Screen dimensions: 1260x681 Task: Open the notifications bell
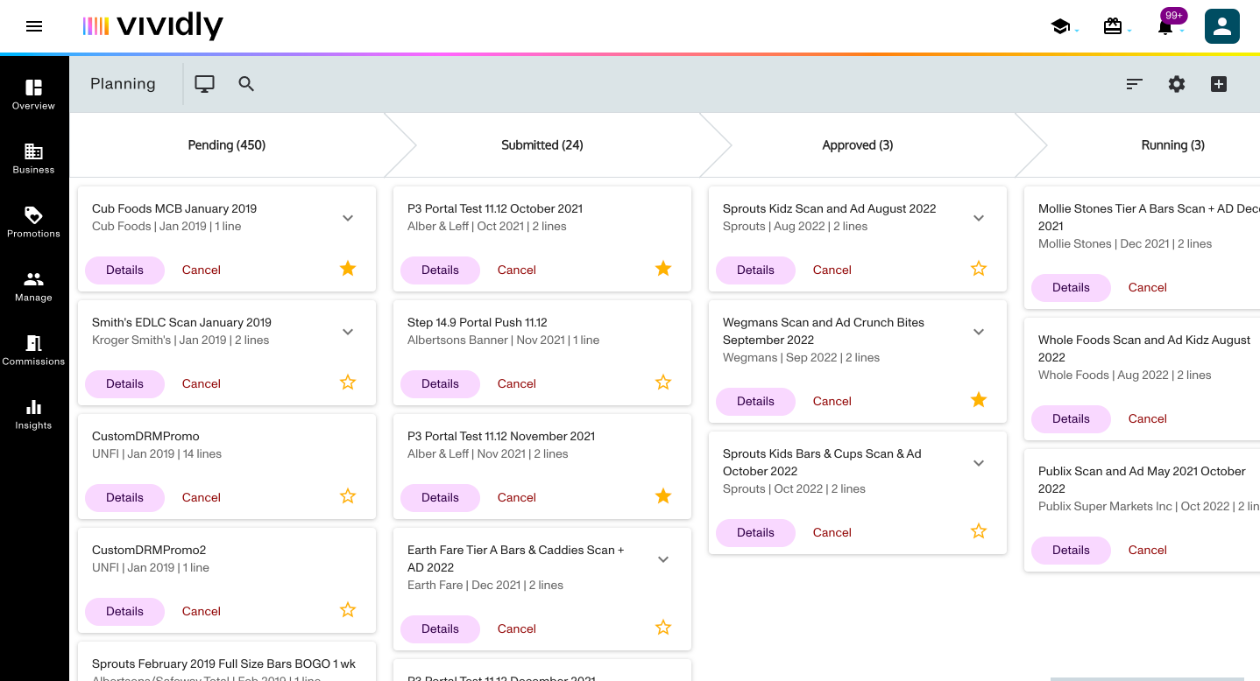point(1165,28)
